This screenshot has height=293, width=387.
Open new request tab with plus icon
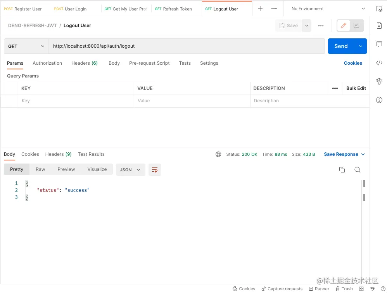point(260,9)
